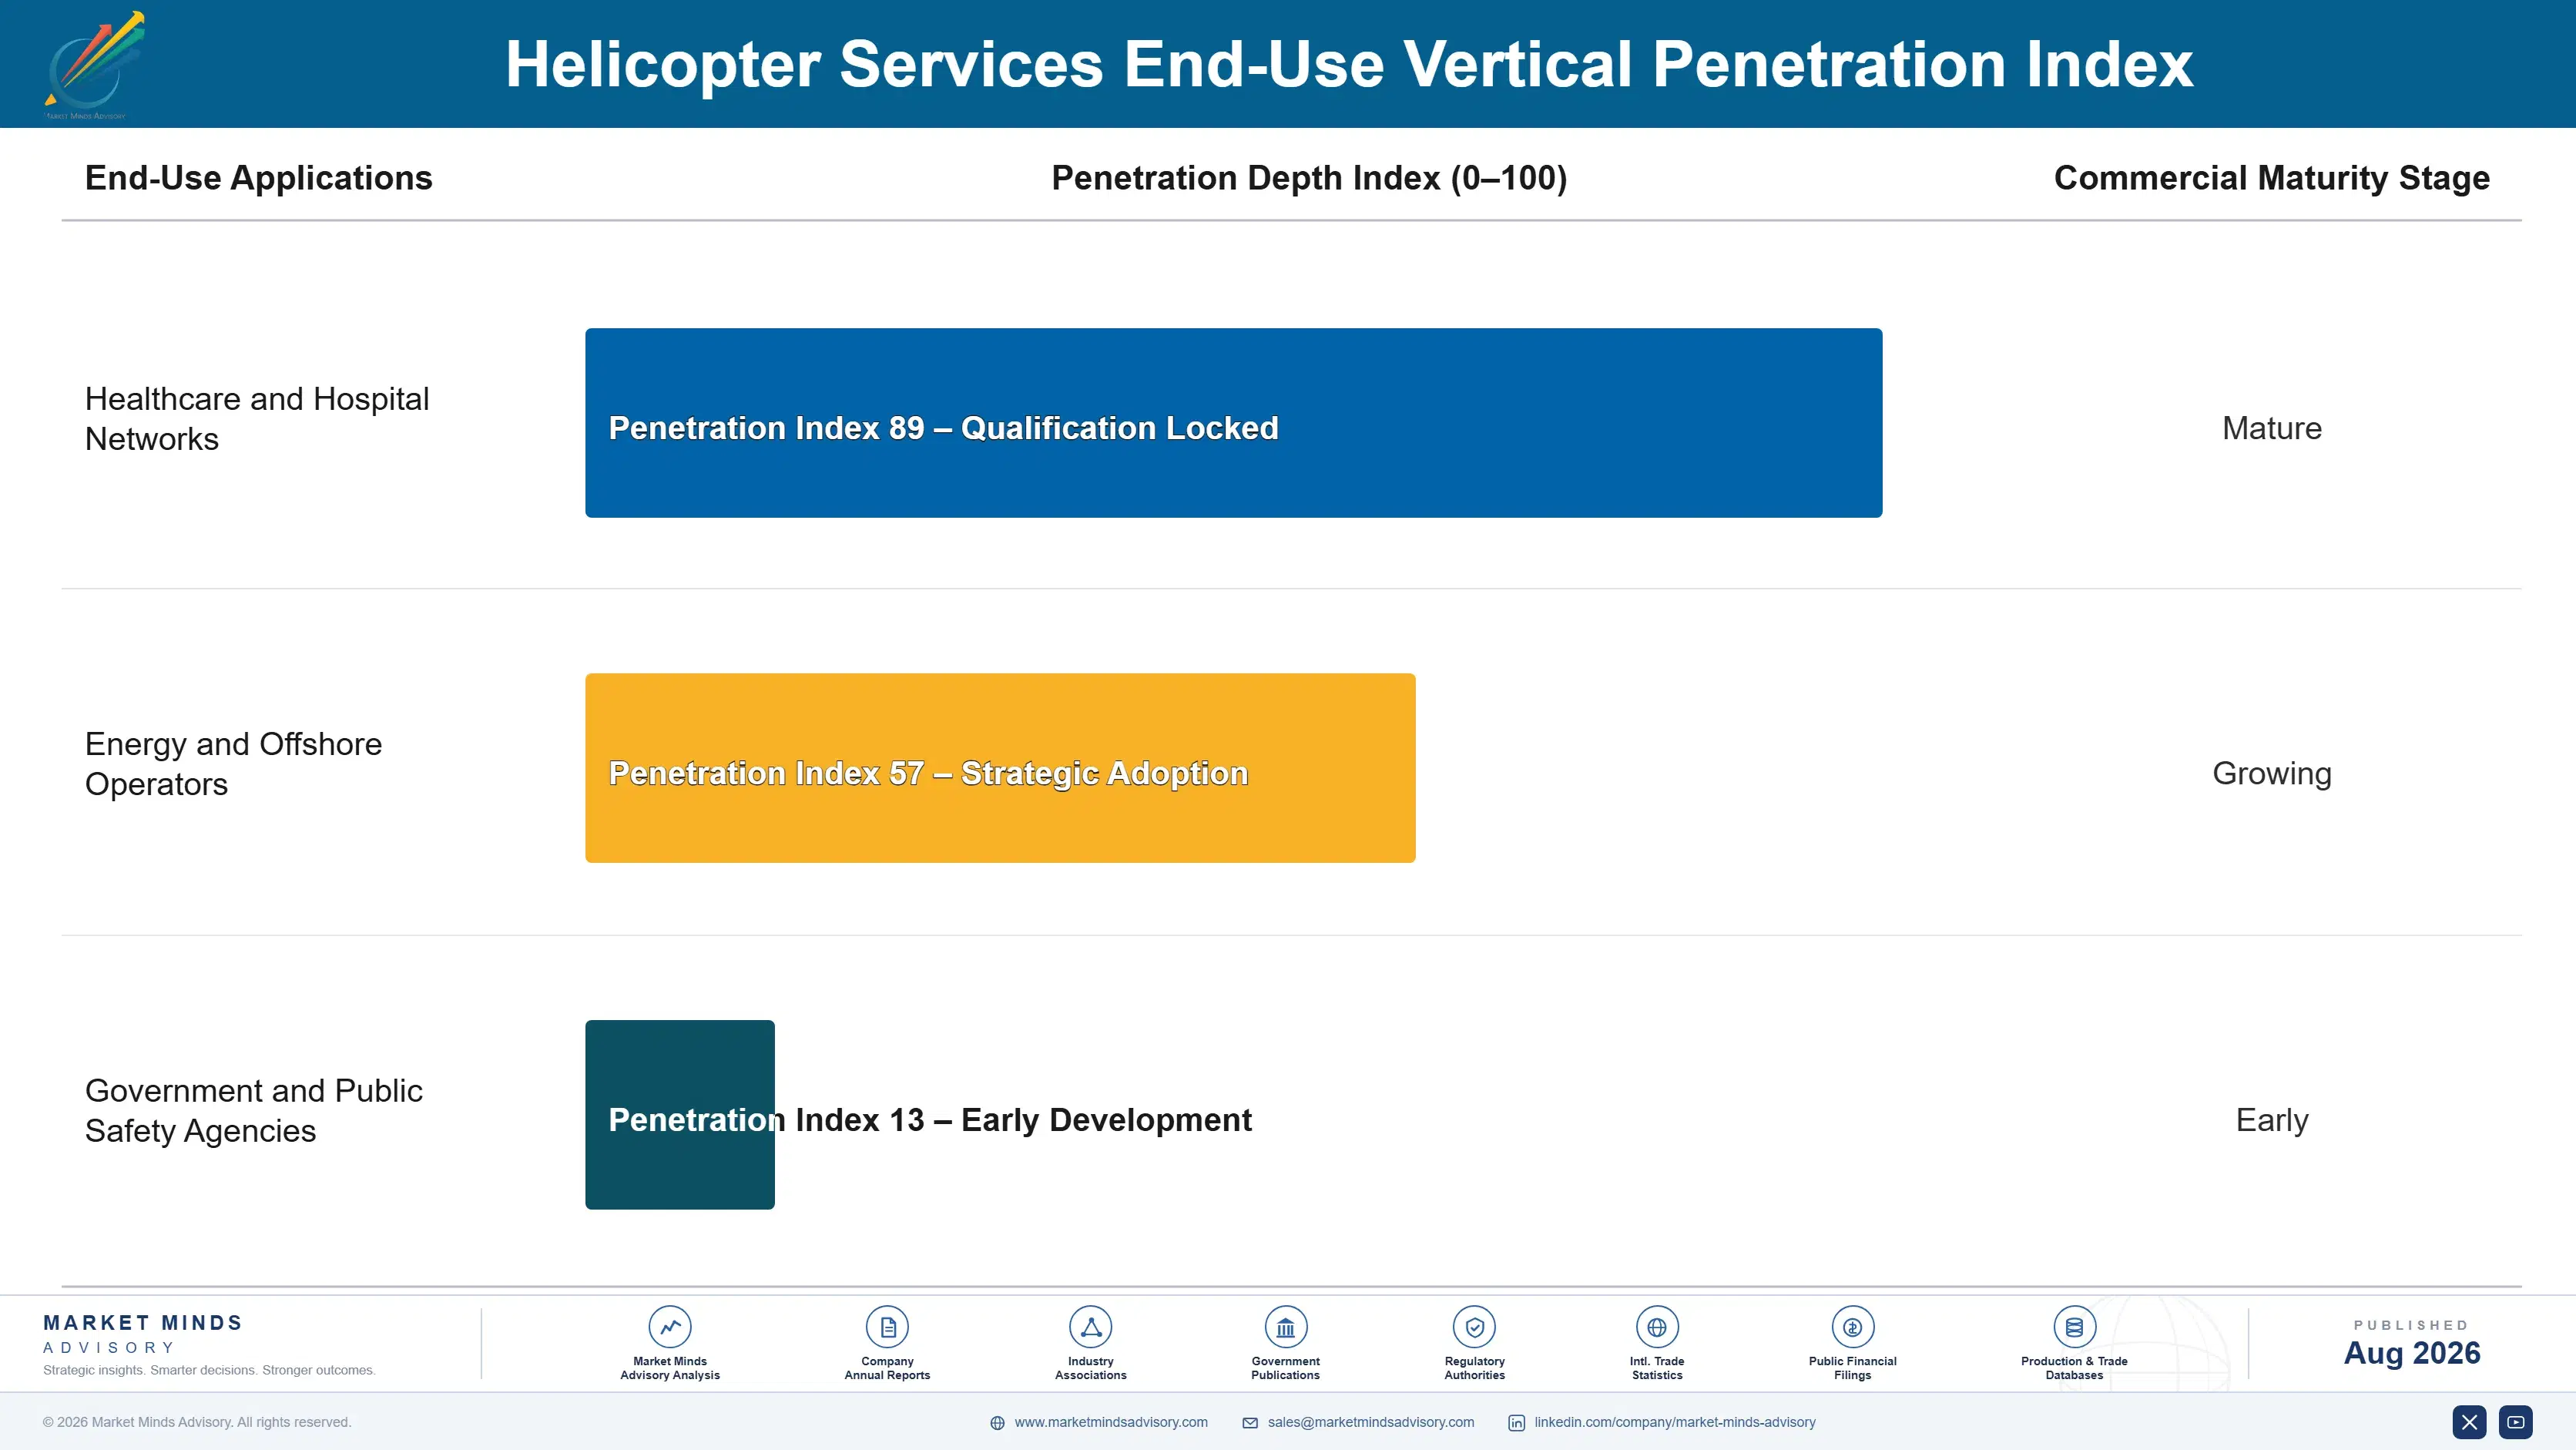Click the End-Use Applications column header
Viewport: 2576px width, 1450px height.
pyautogui.click(x=259, y=178)
